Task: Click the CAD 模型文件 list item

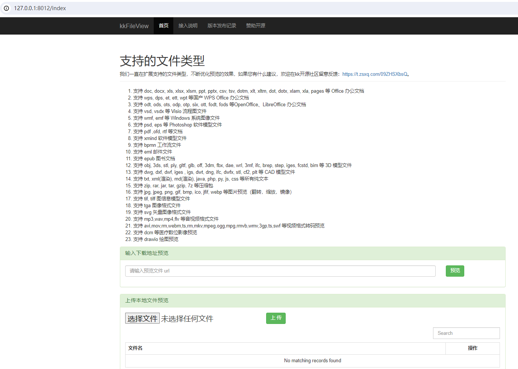Action: [x=214, y=172]
